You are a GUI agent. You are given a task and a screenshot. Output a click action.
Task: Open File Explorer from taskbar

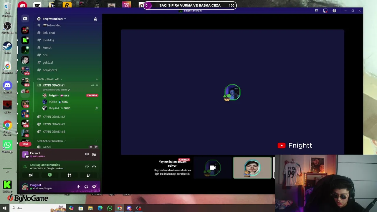click(x=90, y=208)
